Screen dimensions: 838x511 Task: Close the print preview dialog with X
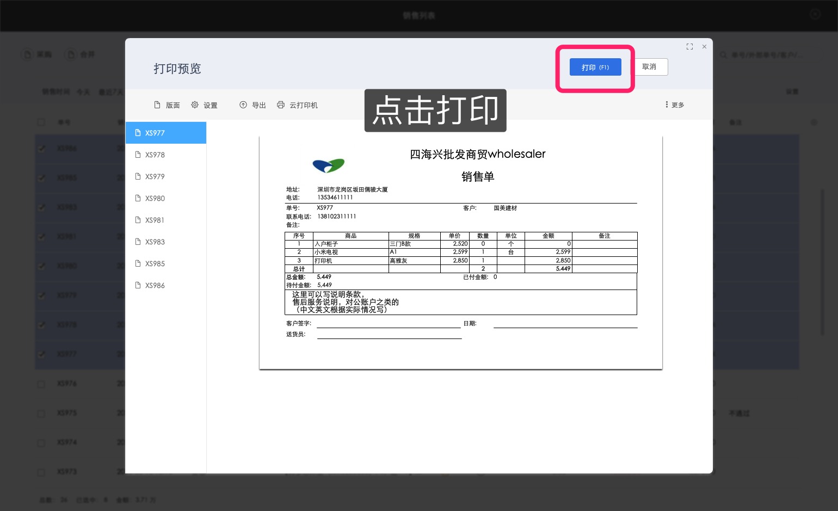(x=704, y=47)
